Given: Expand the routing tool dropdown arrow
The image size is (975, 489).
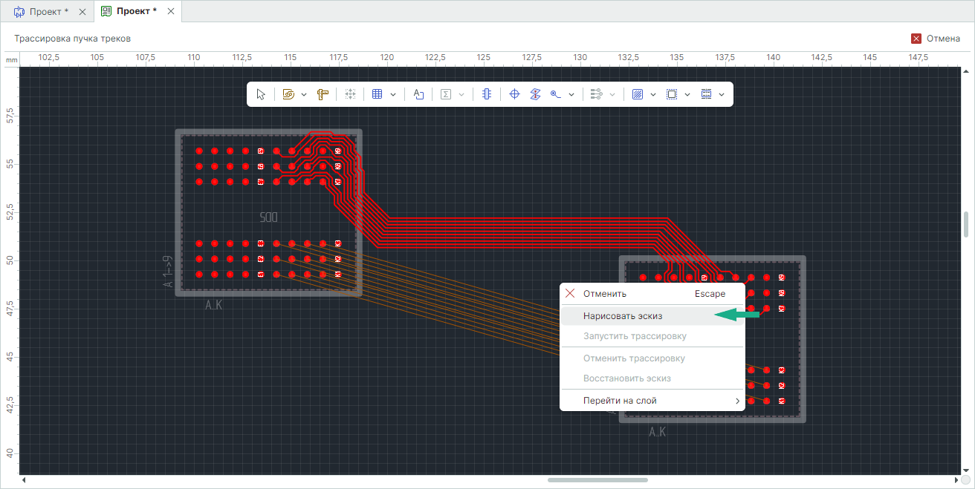Looking at the screenshot, I should tap(304, 95).
